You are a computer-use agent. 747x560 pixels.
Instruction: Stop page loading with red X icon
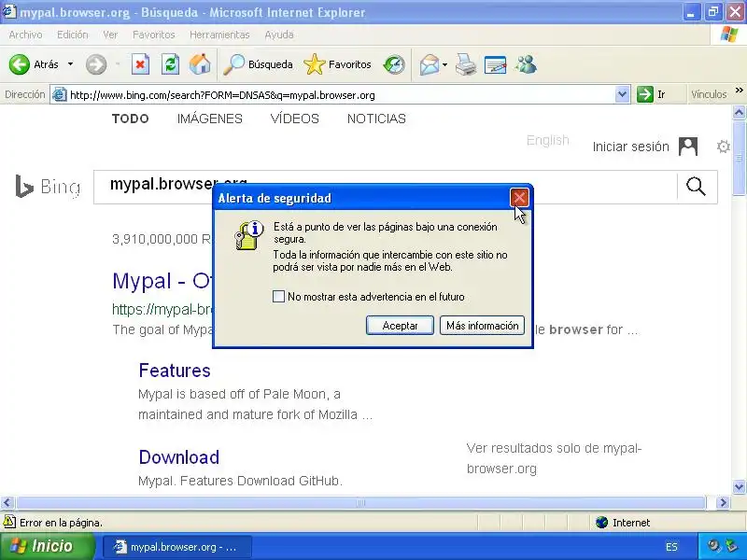[x=140, y=64]
